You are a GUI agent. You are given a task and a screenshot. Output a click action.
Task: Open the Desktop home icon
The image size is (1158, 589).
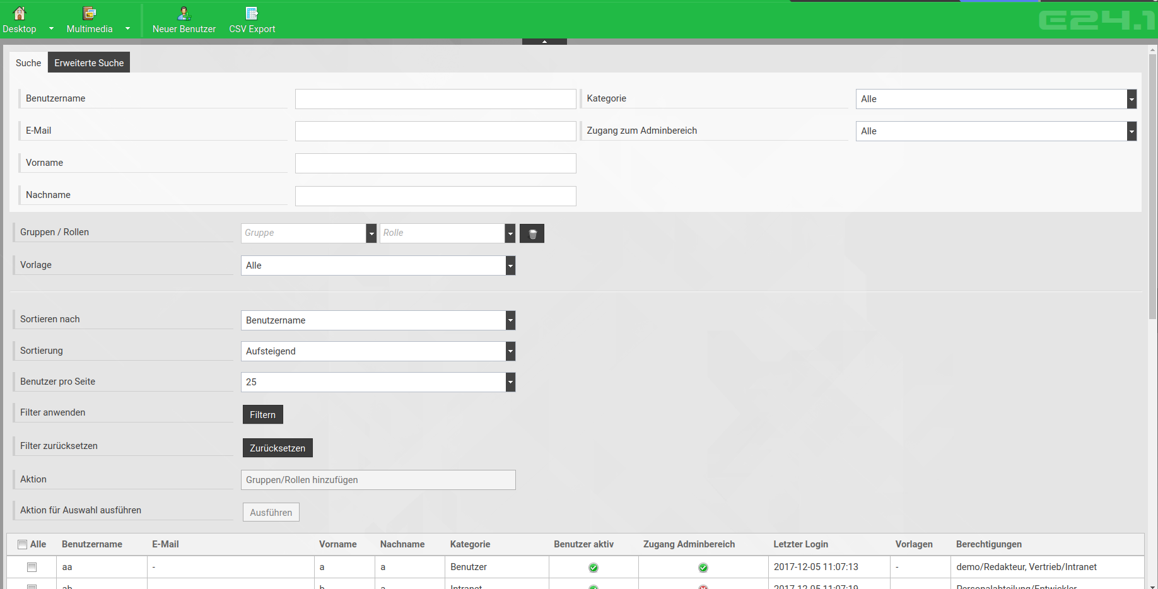coord(20,13)
